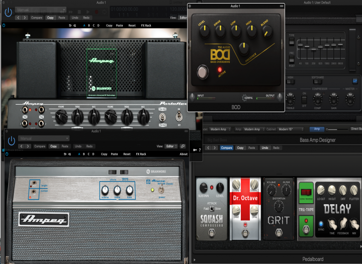This screenshot has width=362, height=264.
Task: Click the BOD Presence knob
Action: coord(244,48)
